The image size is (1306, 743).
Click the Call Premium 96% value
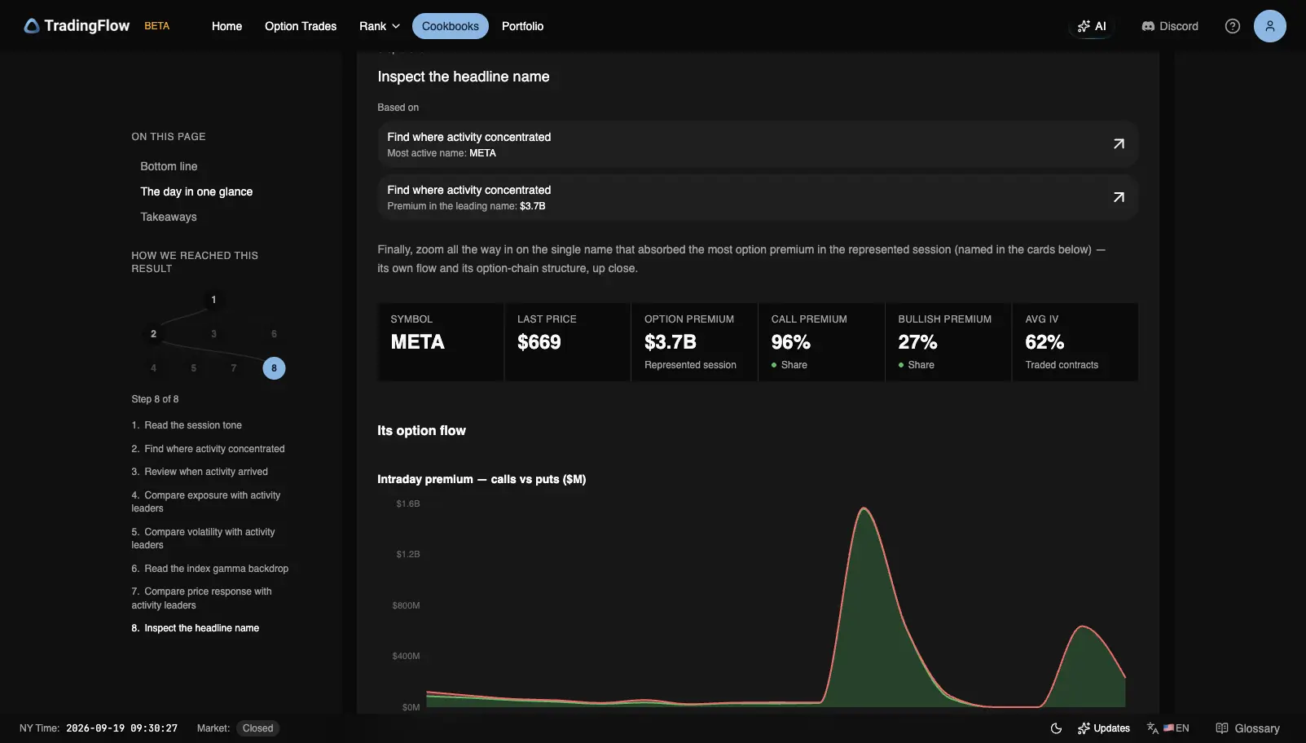tap(791, 342)
